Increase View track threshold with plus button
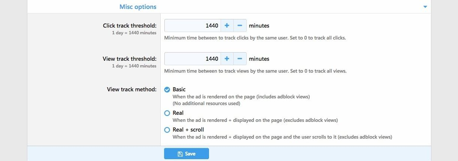458x161 pixels. click(227, 59)
